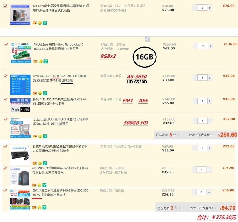Uncheck the 400W power supply item checkbox
The height and width of the screenshot is (222, 238).
5,190
